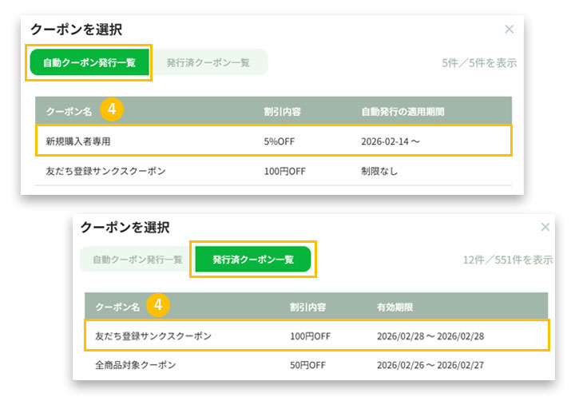Select the 新規購入者専用 coupon row

coord(272,141)
